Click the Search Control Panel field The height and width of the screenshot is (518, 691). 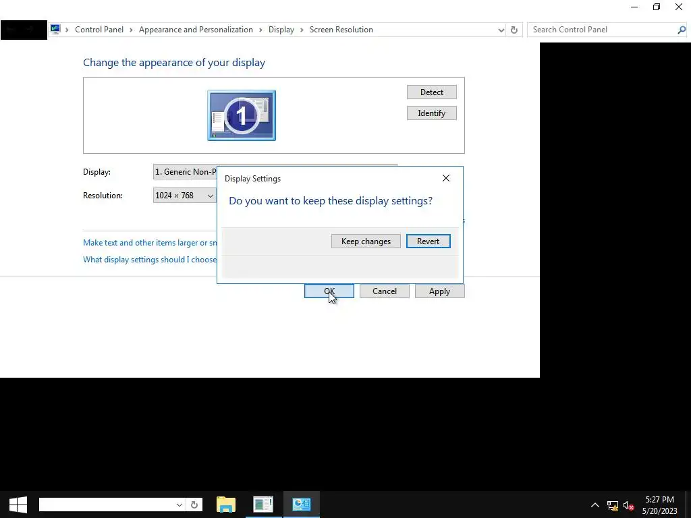[x=602, y=30]
